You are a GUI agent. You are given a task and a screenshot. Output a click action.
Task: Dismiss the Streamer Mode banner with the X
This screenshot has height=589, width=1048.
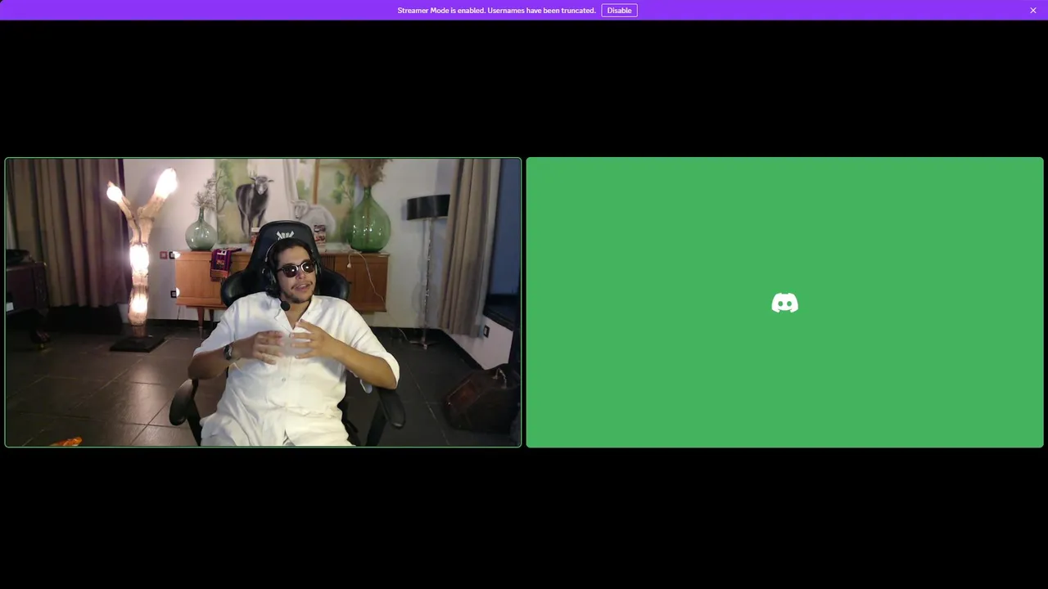(x=1033, y=11)
